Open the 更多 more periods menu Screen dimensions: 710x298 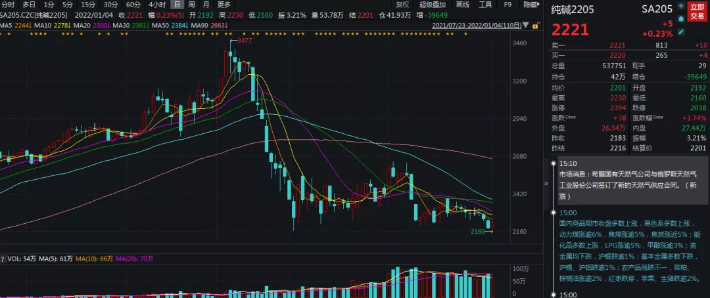point(224,5)
